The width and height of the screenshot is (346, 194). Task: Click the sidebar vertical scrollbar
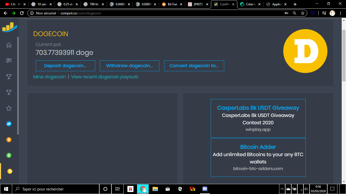pyautogui.click(x=18, y=85)
